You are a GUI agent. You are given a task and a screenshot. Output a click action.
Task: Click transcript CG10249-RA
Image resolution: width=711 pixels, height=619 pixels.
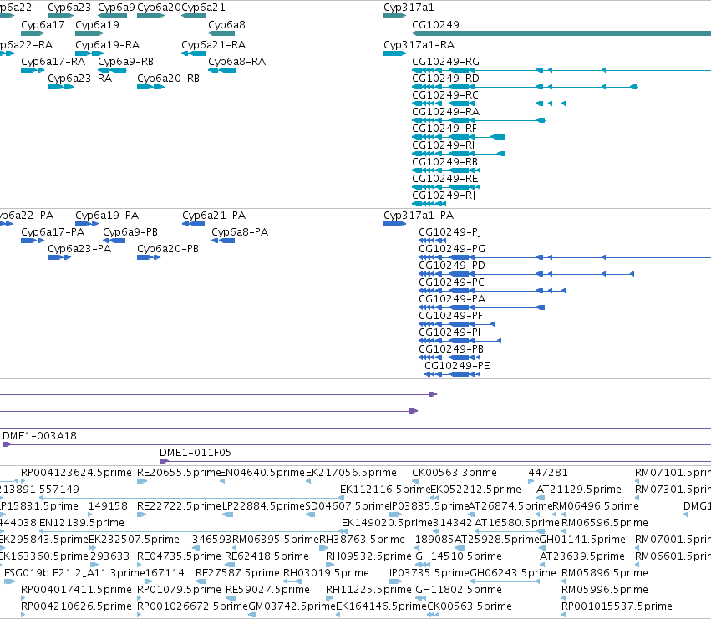tap(446, 112)
